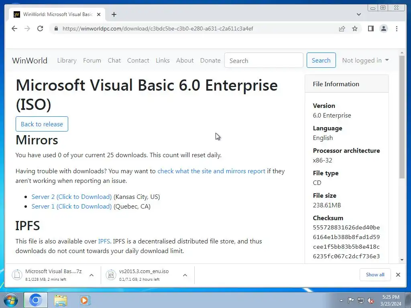The height and width of the screenshot is (308, 411).
Task: Expand the Not logged in dropdown
Action: pyautogui.click(x=365, y=61)
